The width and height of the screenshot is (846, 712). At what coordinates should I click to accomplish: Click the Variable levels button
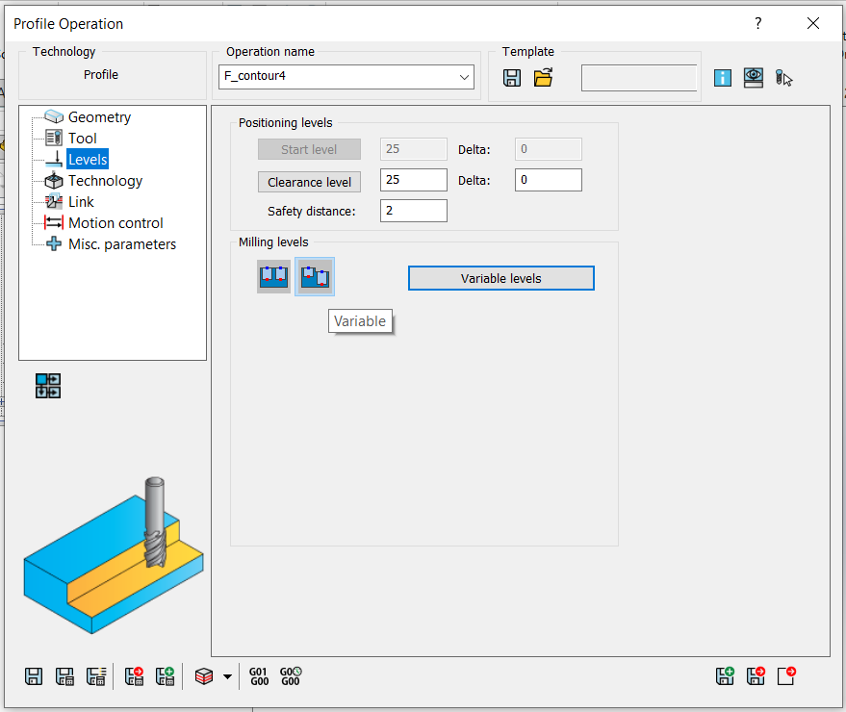[x=500, y=278]
